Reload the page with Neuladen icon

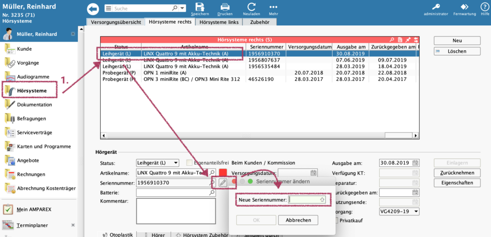click(x=251, y=7)
